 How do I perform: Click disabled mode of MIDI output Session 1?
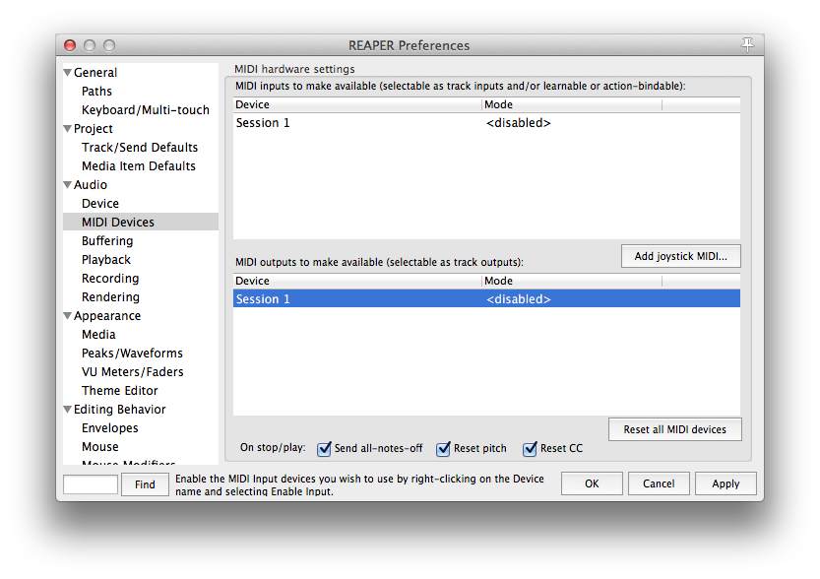pos(518,299)
